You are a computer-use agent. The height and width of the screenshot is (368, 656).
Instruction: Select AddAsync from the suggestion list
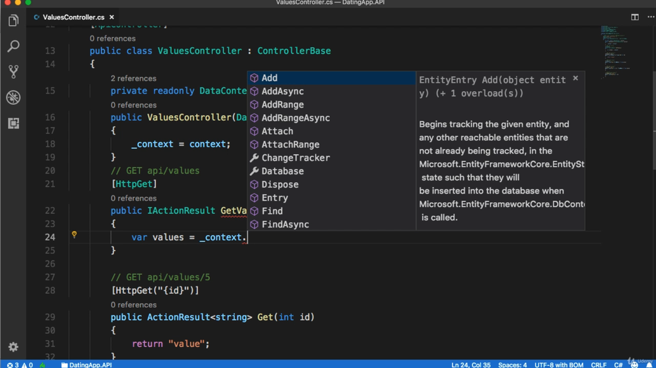click(331, 91)
